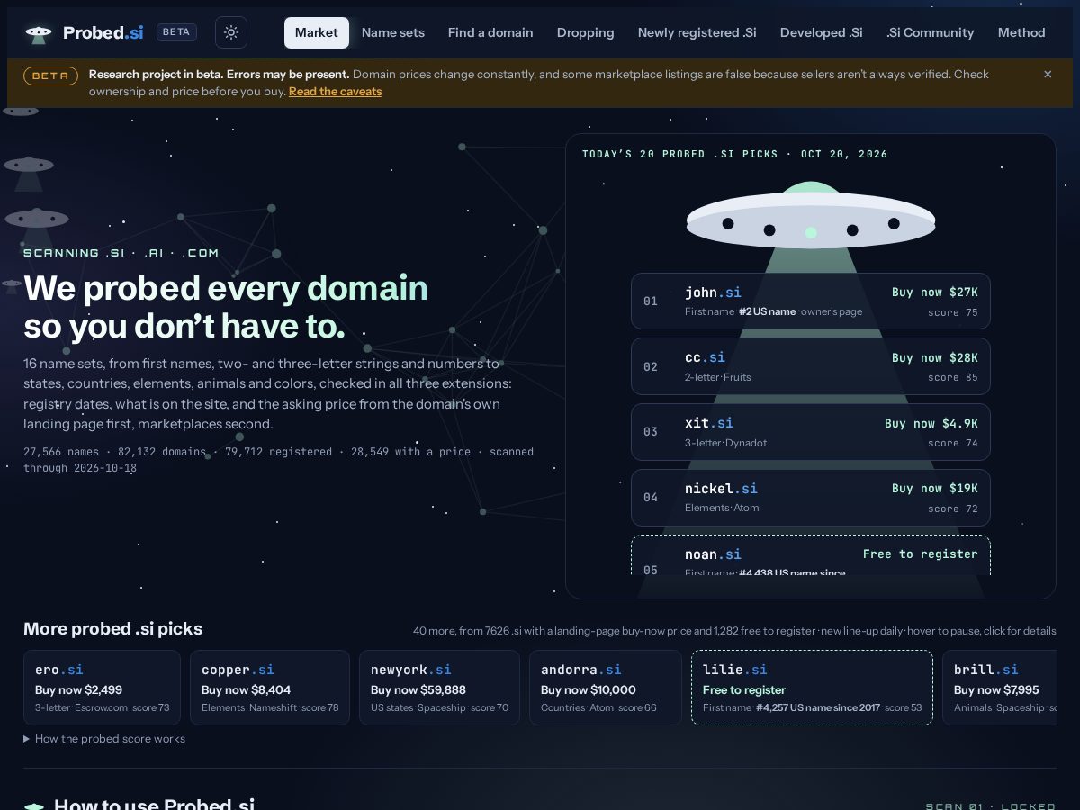
Task: Open the noan.si free to register row
Action: (811, 556)
